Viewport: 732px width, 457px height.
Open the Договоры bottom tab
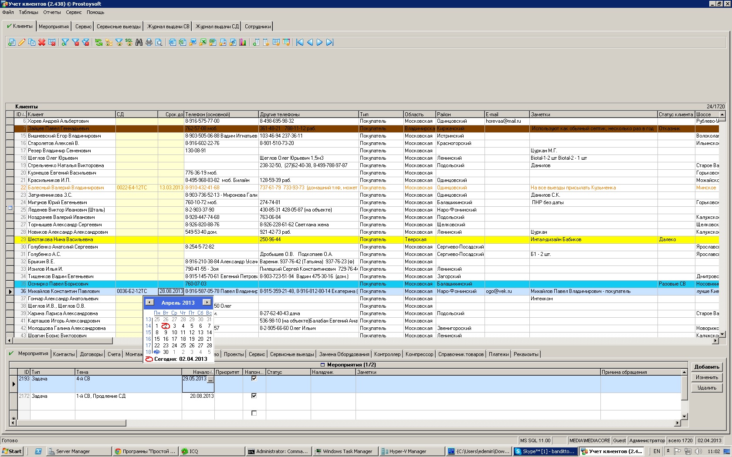click(91, 354)
